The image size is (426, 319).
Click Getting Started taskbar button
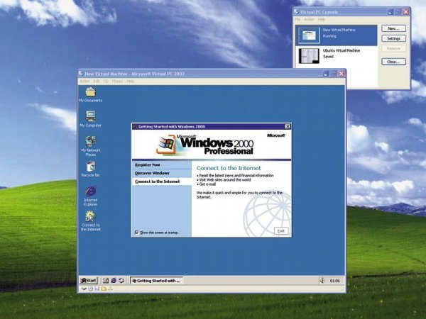(x=156, y=281)
